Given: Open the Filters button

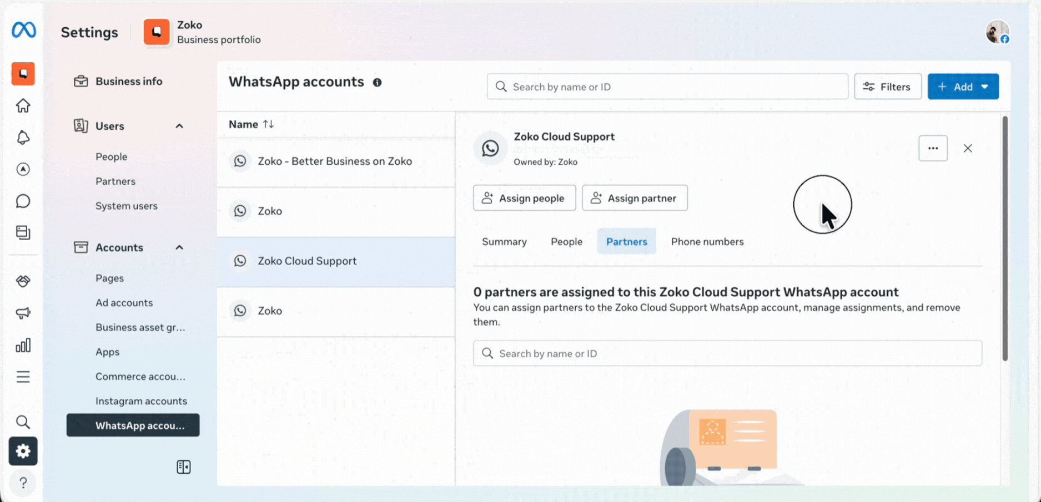Looking at the screenshot, I should tap(888, 87).
